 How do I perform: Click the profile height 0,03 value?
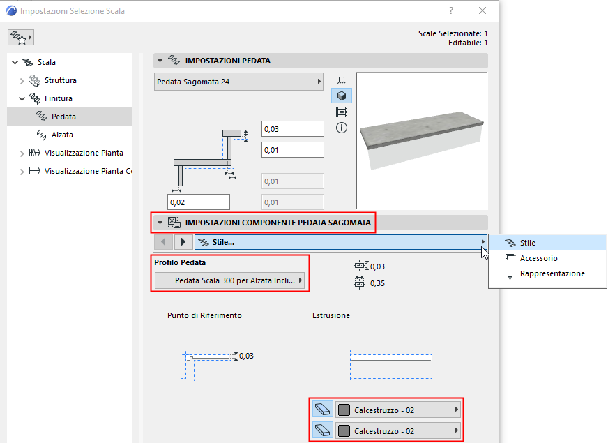377,267
